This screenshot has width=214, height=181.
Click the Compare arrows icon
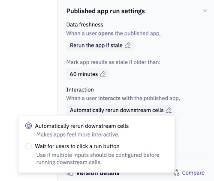tap(176, 172)
